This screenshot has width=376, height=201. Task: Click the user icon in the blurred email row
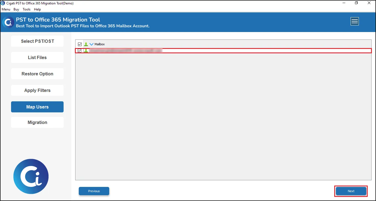[86, 51]
